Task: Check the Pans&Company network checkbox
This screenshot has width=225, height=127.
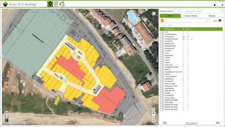Action: (161, 34)
